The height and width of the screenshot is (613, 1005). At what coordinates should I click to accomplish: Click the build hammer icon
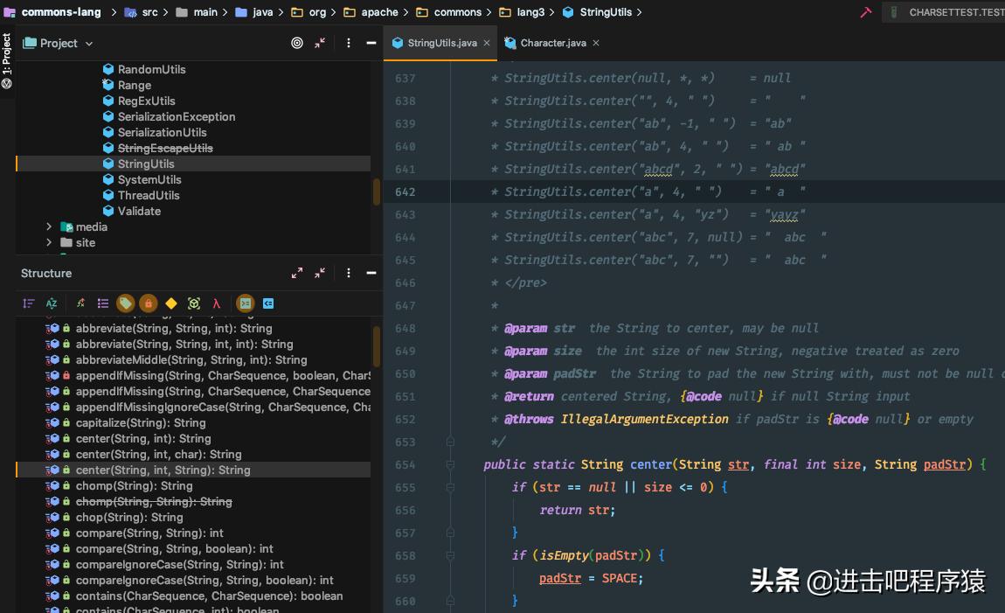866,12
